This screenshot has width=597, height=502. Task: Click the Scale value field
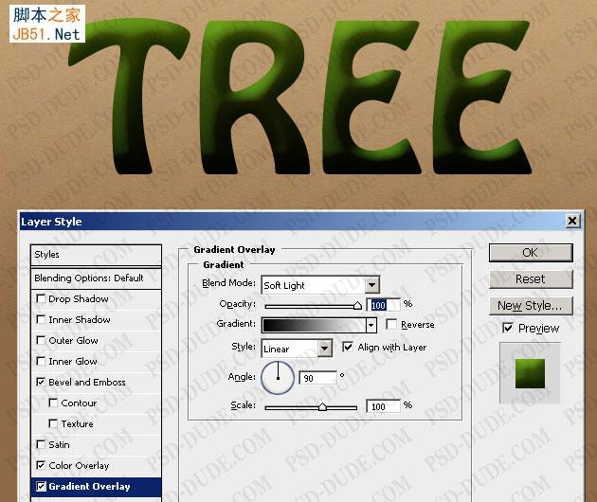384,406
